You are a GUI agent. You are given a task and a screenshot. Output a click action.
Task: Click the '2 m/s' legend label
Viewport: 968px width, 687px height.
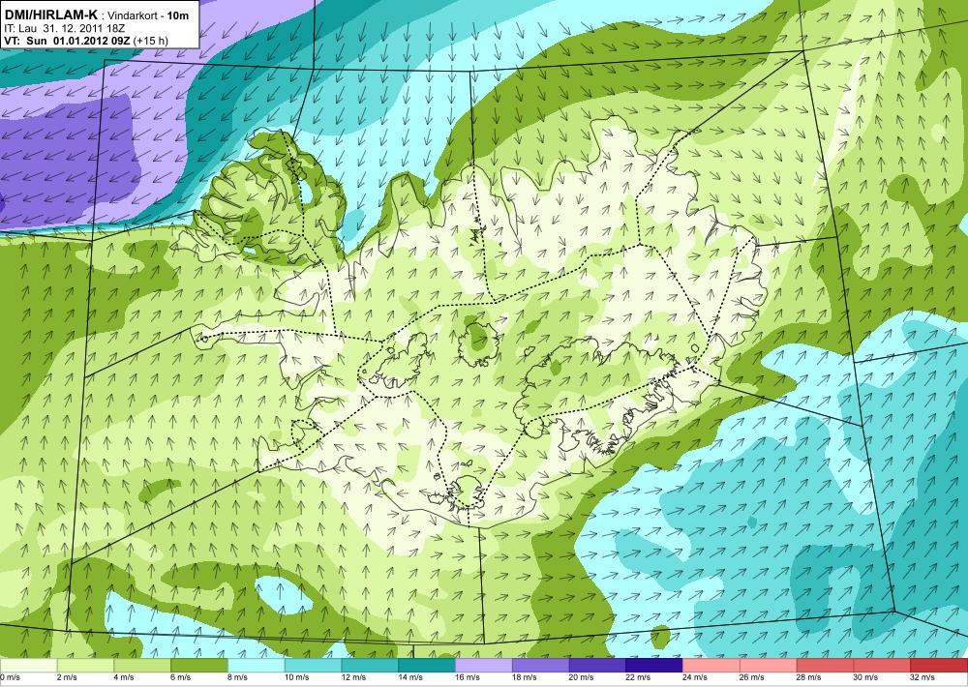point(67,677)
